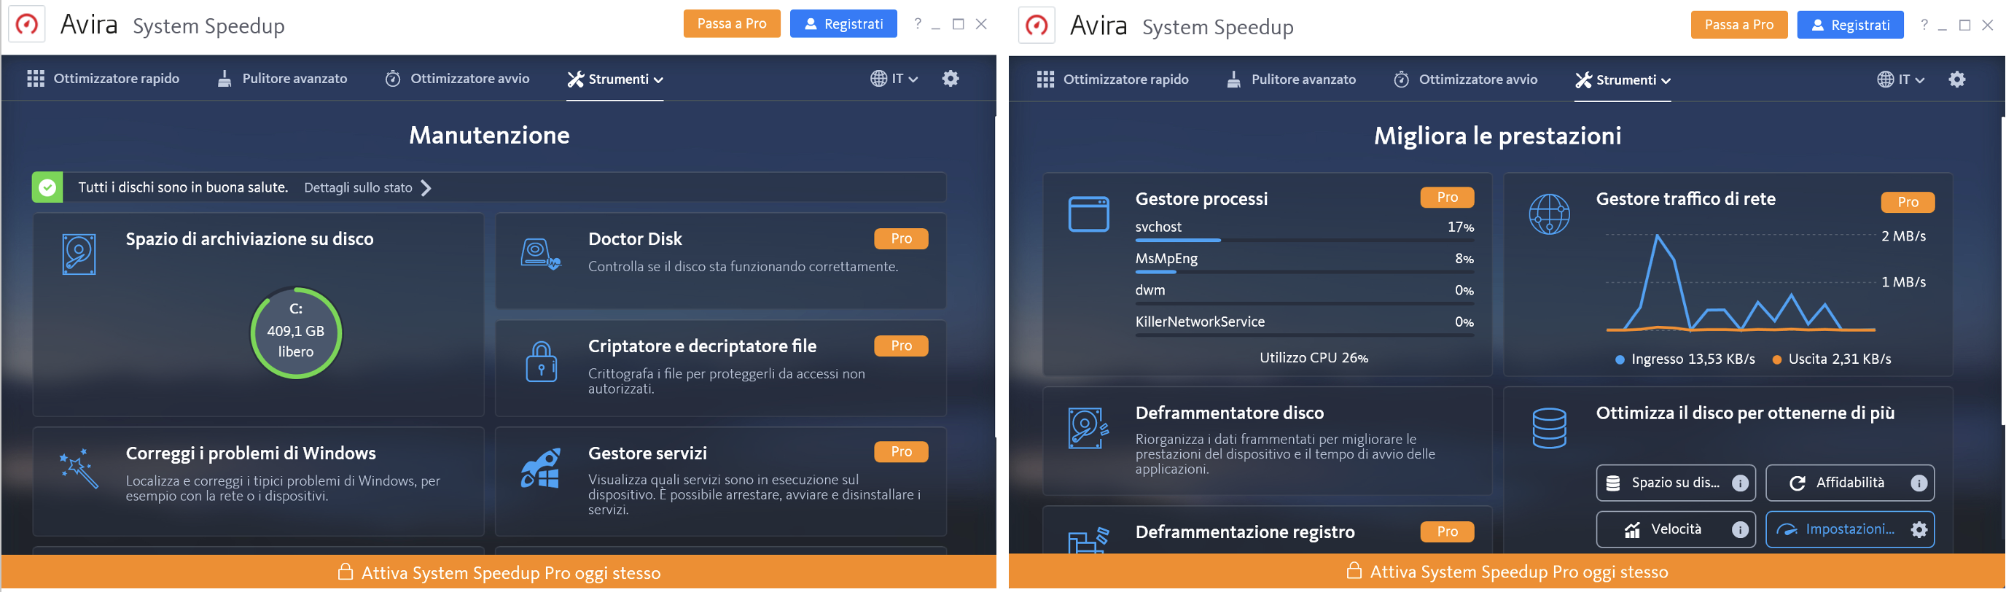Select KillerNetworkService process row
The width and height of the screenshot is (2006, 592).
point(1304,326)
